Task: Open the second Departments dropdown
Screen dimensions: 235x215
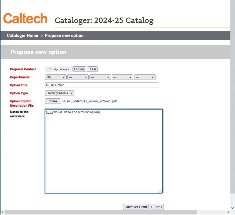Action: pyautogui.click(x=78, y=77)
